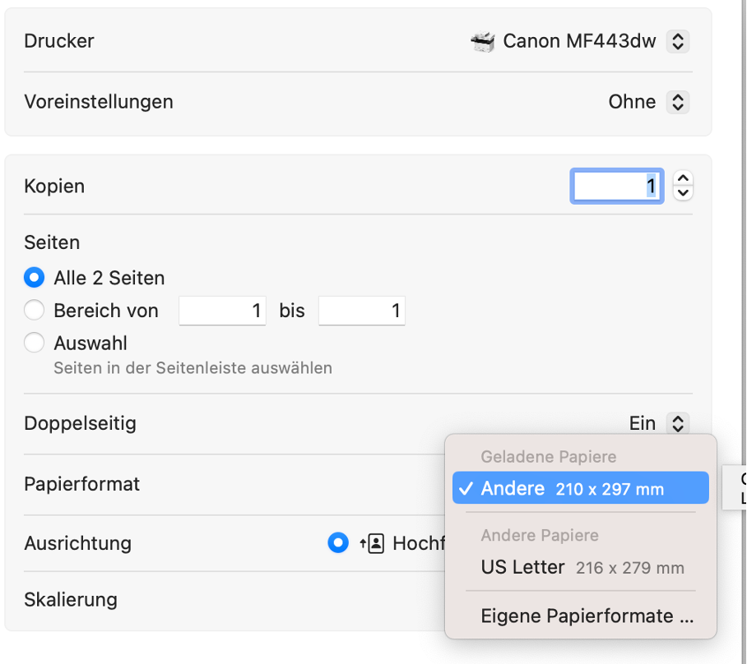Open the Voreinstellungen dropdown showing Ohne

click(x=677, y=102)
